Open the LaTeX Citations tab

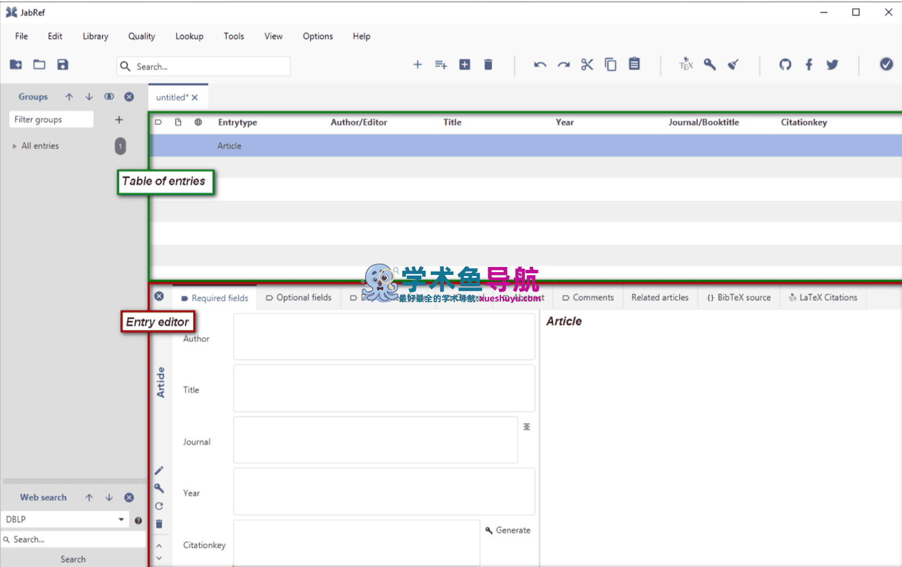[x=823, y=298]
